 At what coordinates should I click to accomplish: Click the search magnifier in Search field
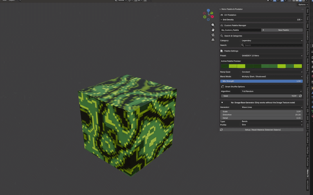243,45
